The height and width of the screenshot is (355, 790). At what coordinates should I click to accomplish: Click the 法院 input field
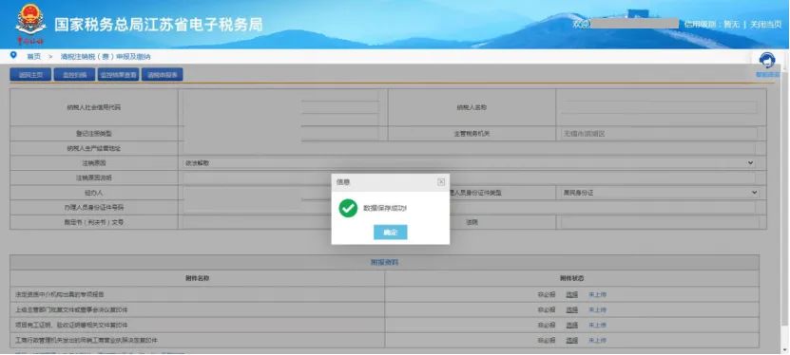pyautogui.click(x=660, y=222)
